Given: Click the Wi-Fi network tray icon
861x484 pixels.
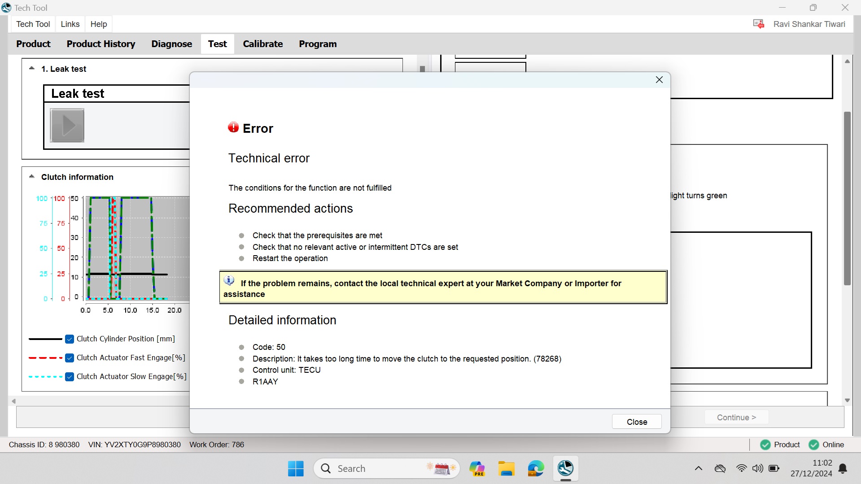Looking at the screenshot, I should pos(742,469).
